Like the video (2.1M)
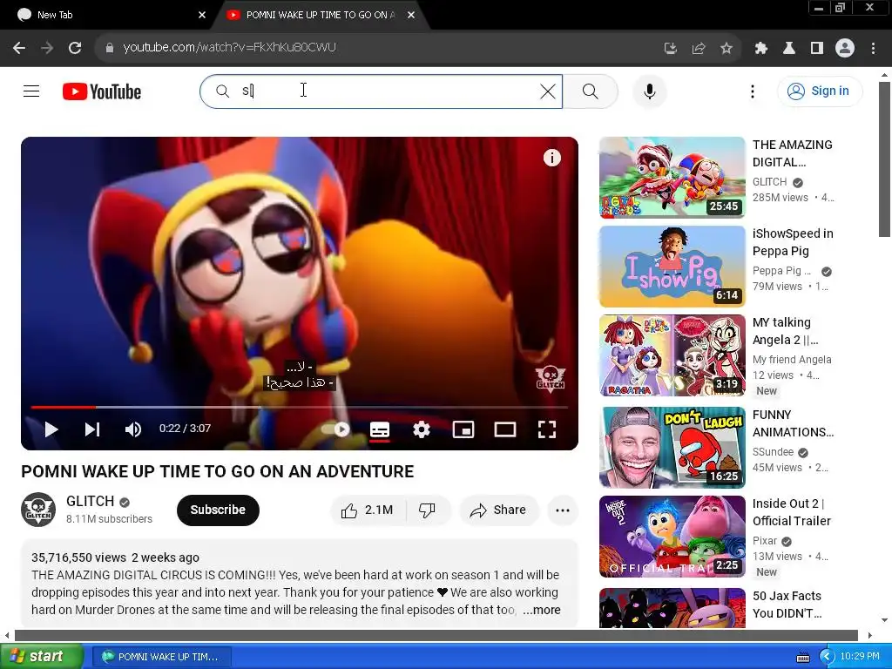Viewport: 892px width, 669px height. coord(368,510)
